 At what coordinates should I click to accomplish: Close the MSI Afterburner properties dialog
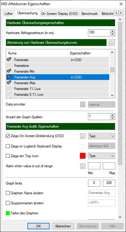[121, 4]
